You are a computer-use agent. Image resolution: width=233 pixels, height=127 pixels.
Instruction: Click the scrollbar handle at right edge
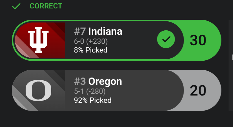[x=232, y=57]
